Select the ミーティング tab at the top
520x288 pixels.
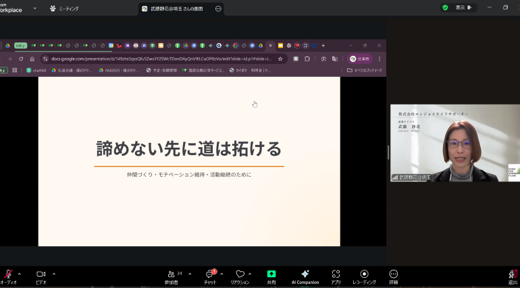(64, 8)
